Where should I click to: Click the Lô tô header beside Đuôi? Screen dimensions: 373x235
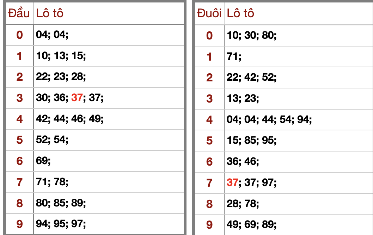(x=240, y=13)
